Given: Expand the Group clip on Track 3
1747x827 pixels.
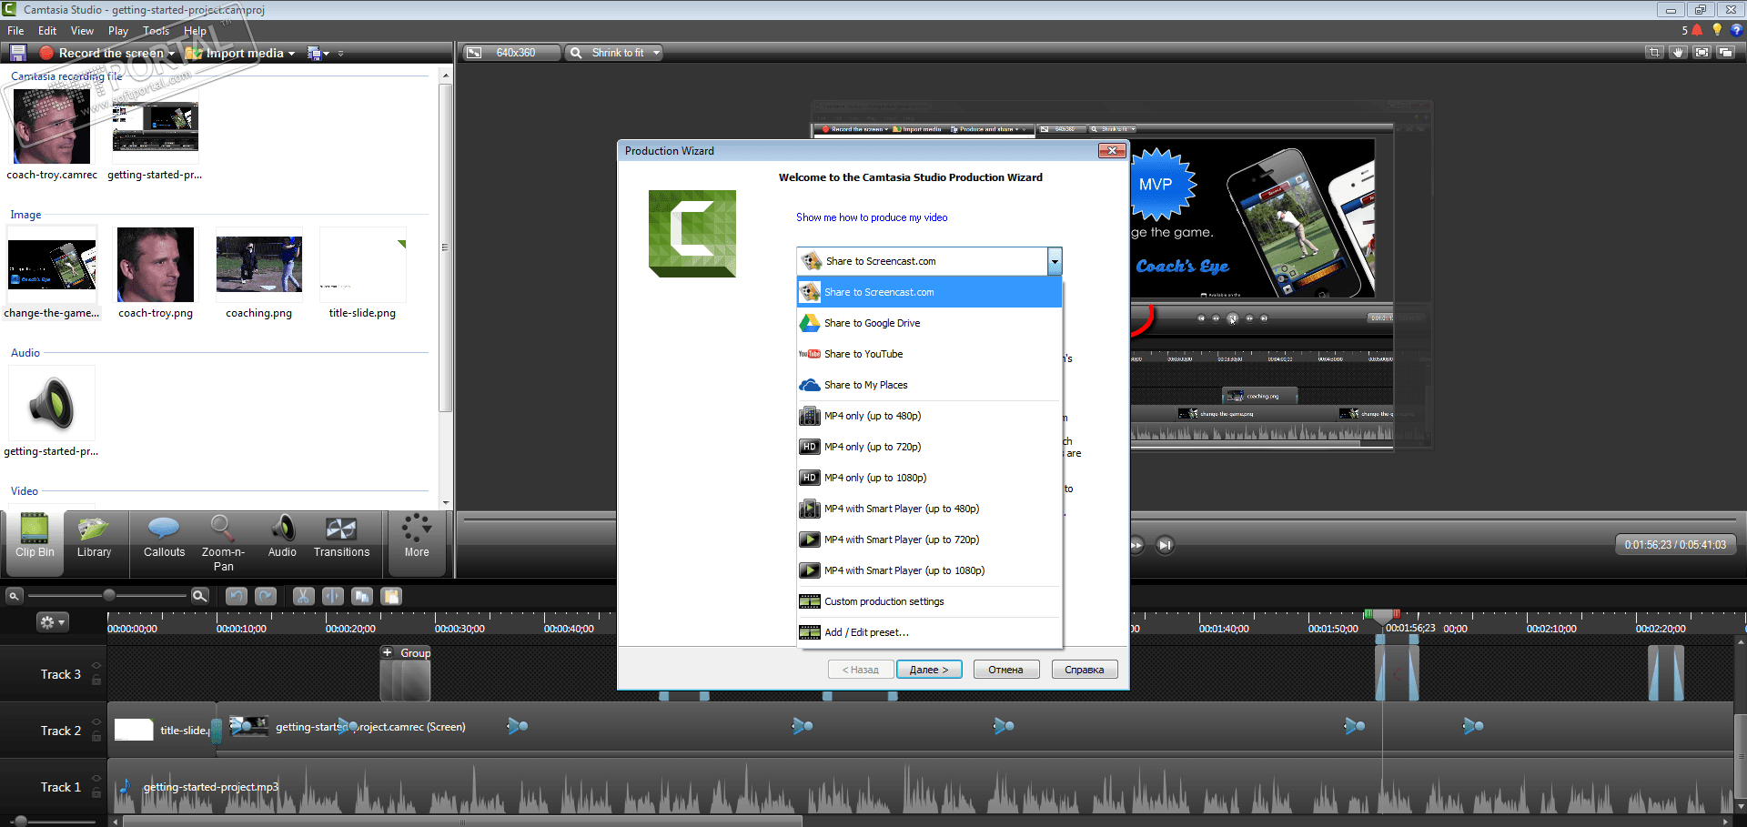Looking at the screenshot, I should [388, 652].
